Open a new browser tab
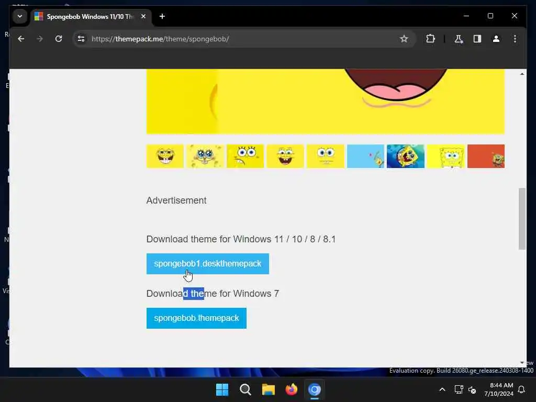Image resolution: width=536 pixels, height=402 pixels. click(162, 16)
